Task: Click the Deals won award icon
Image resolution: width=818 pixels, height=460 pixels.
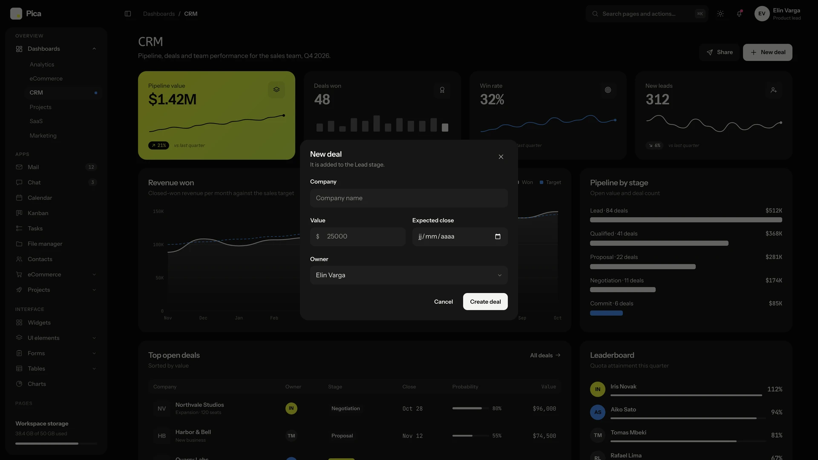Action: click(x=442, y=90)
